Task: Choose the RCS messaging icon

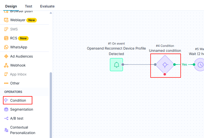Action: click(6, 38)
